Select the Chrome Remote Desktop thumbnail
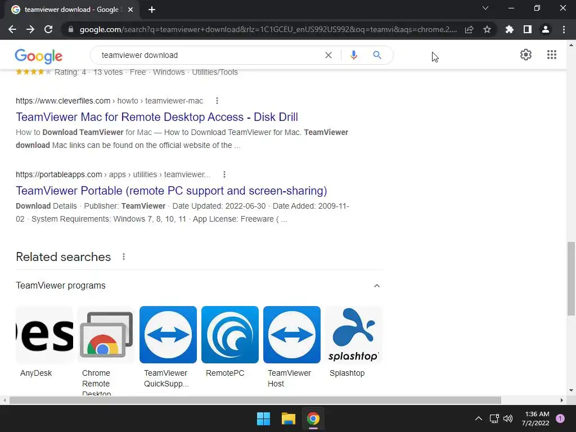Image resolution: width=576 pixels, height=432 pixels. tap(106, 335)
